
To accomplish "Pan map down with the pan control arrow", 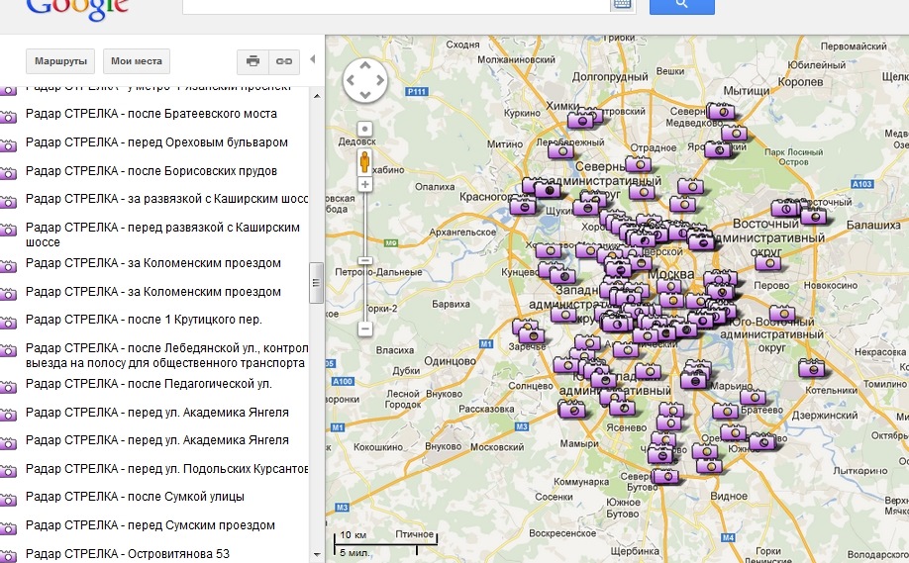I will [x=365, y=94].
